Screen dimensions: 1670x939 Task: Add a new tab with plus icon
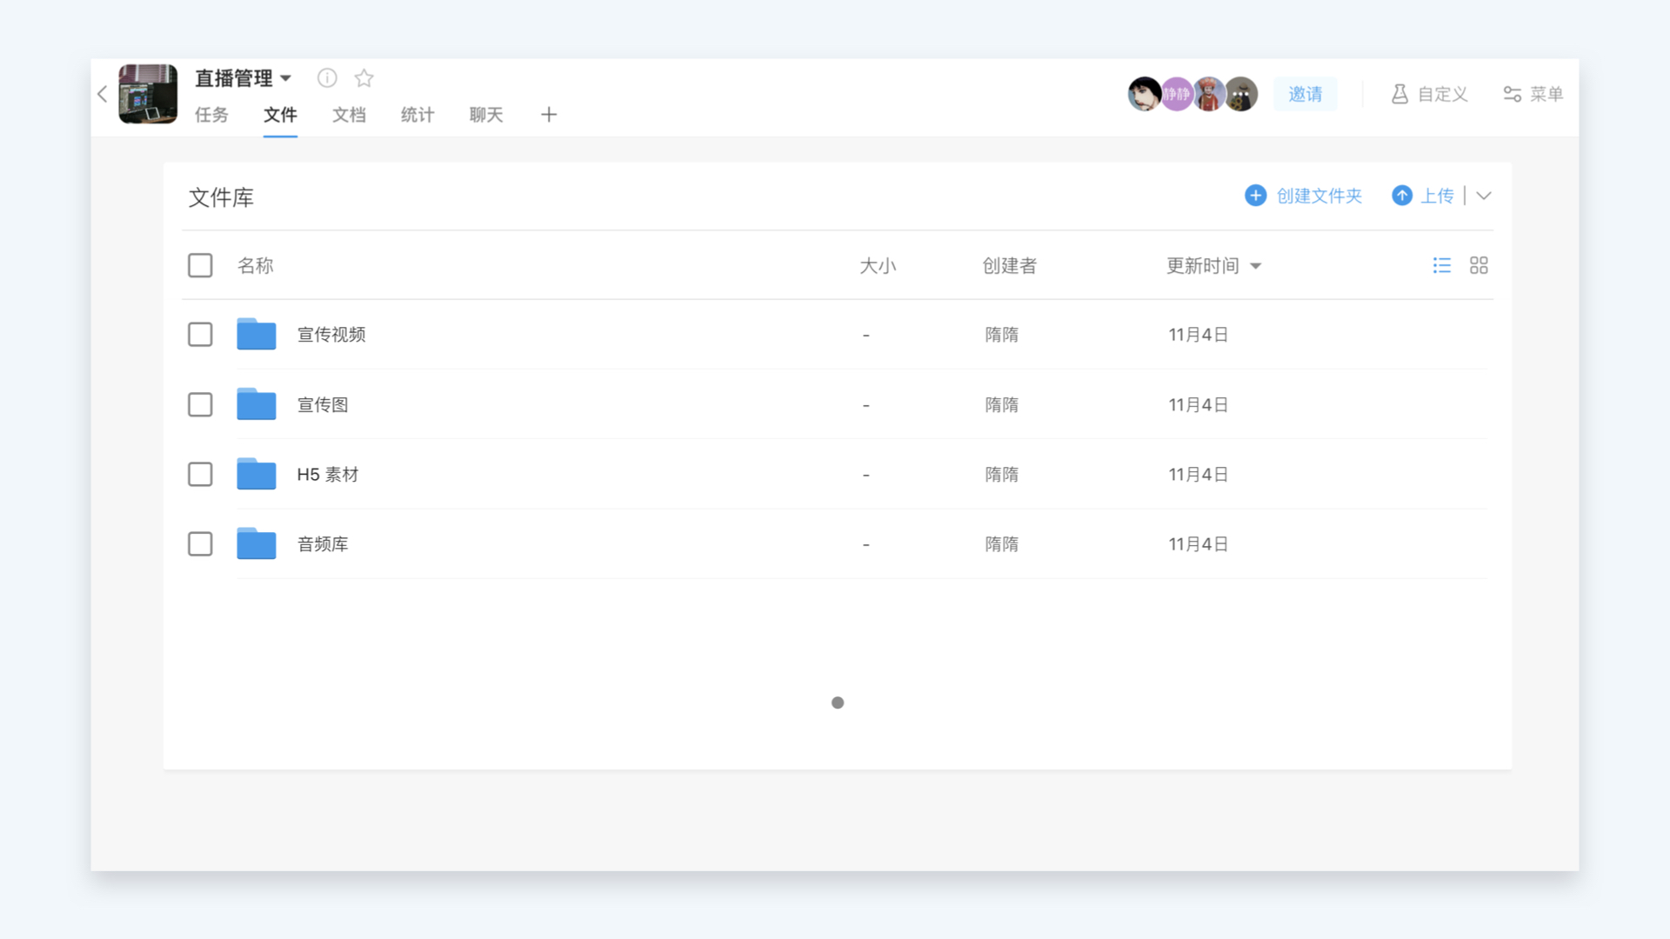(x=549, y=115)
